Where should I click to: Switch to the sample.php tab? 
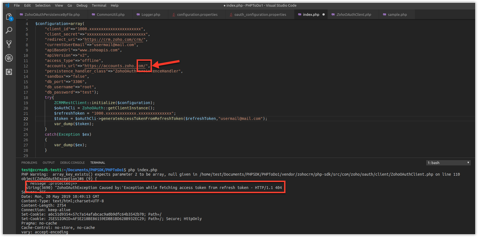pyautogui.click(x=397, y=14)
